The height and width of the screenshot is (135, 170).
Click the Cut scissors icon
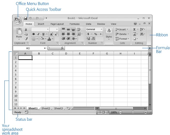(x=26, y=30)
